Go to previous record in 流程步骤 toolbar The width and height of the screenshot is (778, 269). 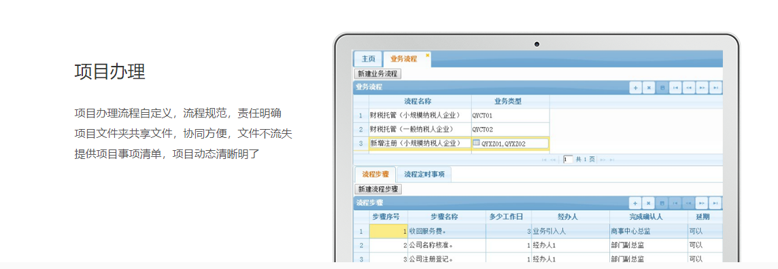click(689, 203)
